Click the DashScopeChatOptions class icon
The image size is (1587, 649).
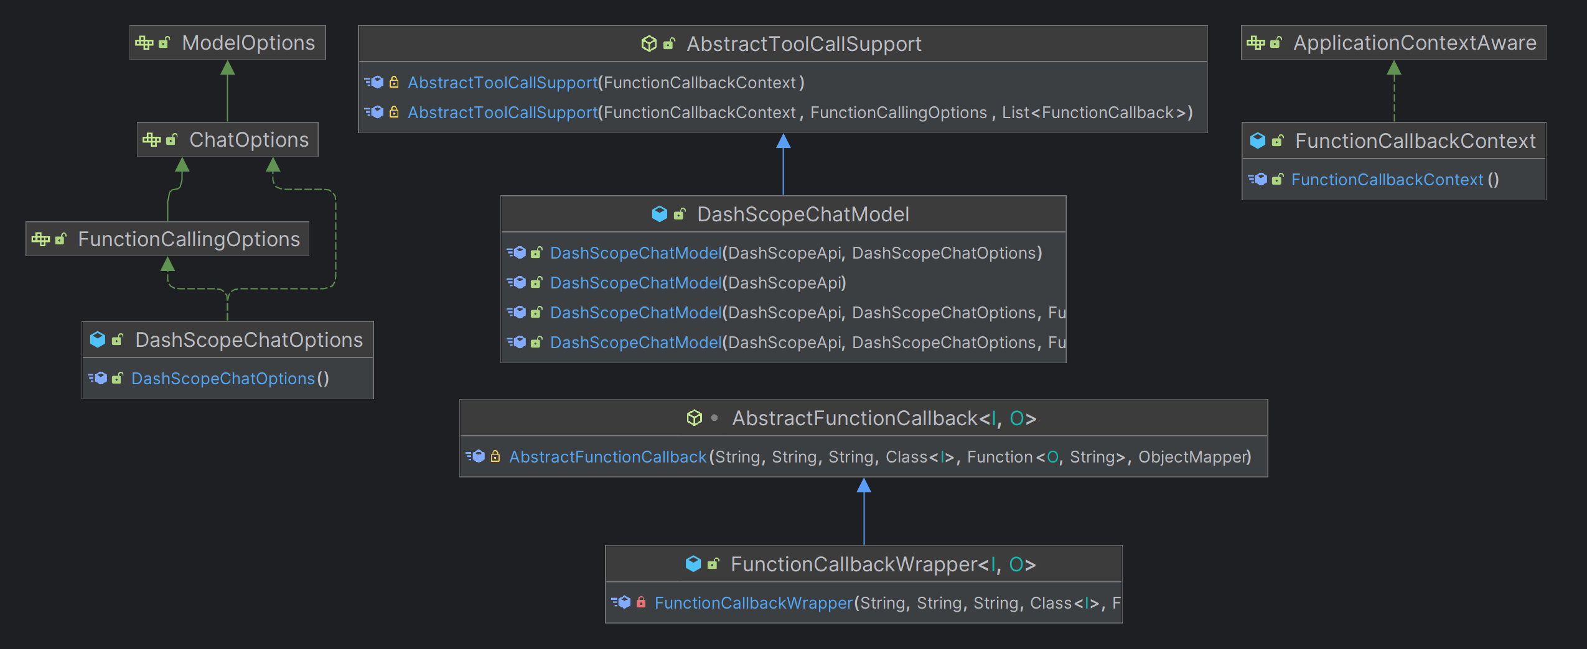tap(98, 339)
